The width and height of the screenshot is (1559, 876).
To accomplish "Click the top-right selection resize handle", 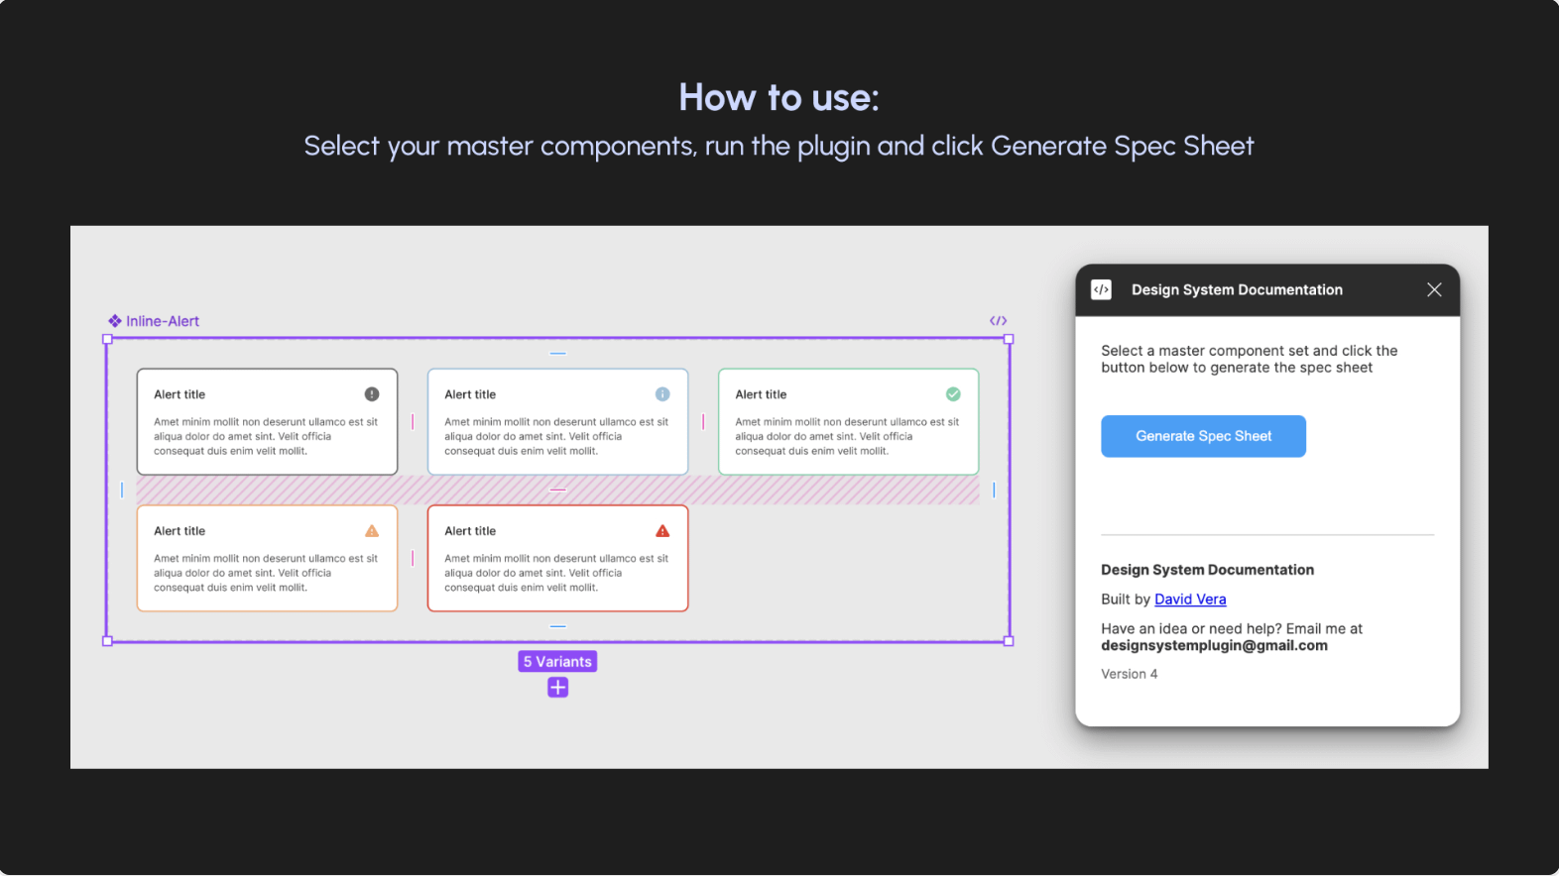I will (1009, 339).
